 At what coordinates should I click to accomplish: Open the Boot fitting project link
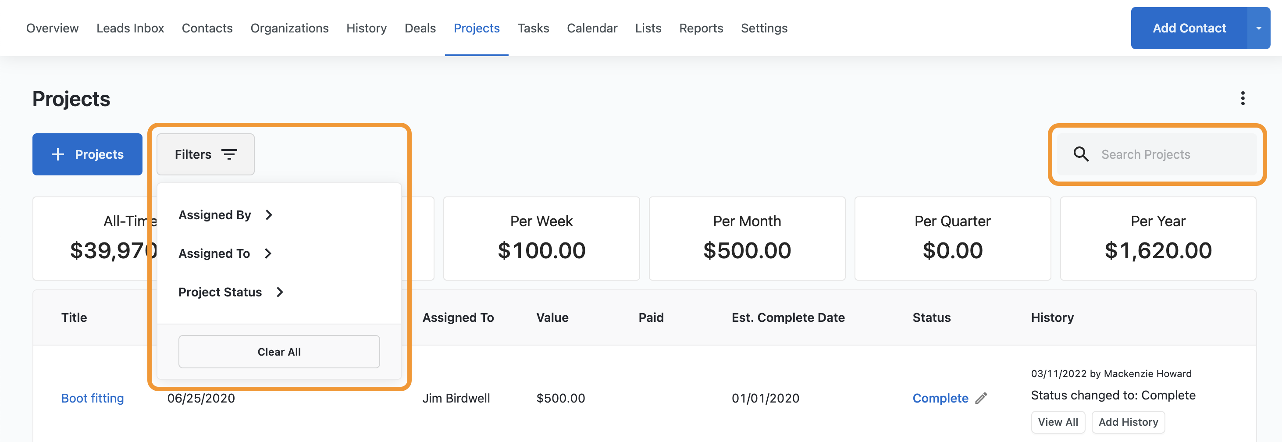click(x=93, y=398)
